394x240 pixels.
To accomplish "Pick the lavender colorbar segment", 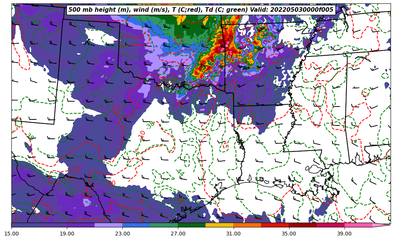I will (x=109, y=225).
